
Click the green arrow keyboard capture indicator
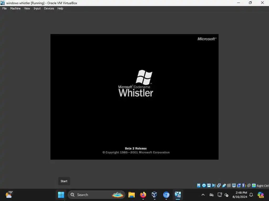click(x=254, y=186)
